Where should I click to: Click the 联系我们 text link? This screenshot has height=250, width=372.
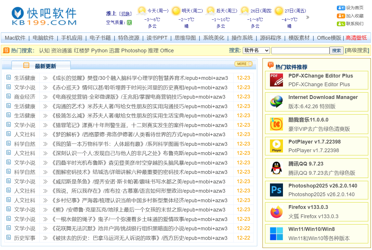pos(355,24)
